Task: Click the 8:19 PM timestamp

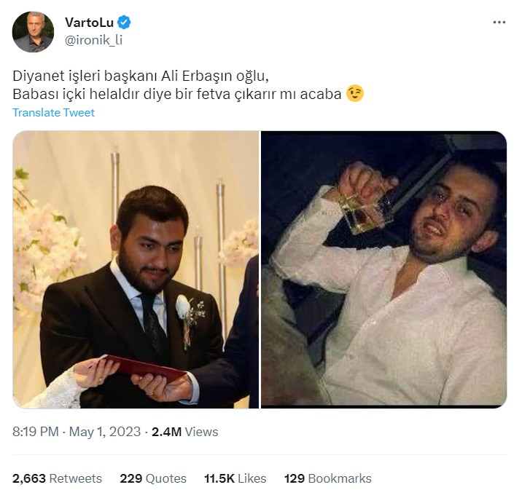Action: click(x=35, y=432)
